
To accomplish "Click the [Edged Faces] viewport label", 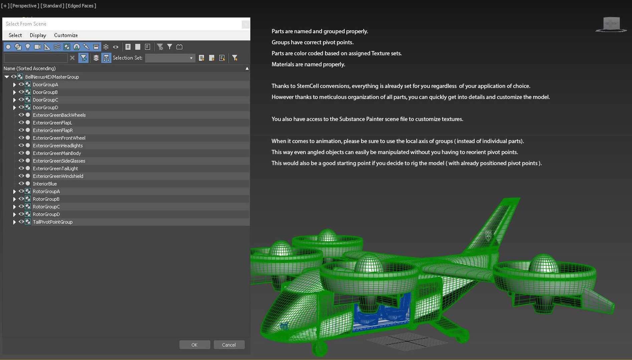I will tap(81, 6).
